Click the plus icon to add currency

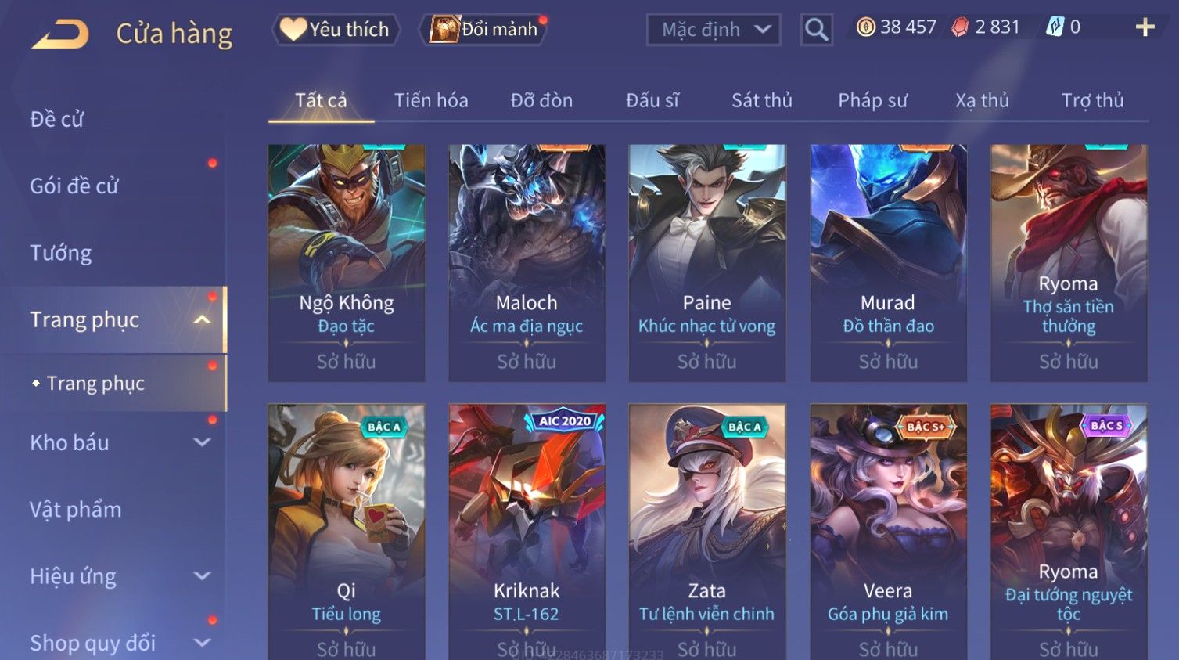click(x=1145, y=27)
